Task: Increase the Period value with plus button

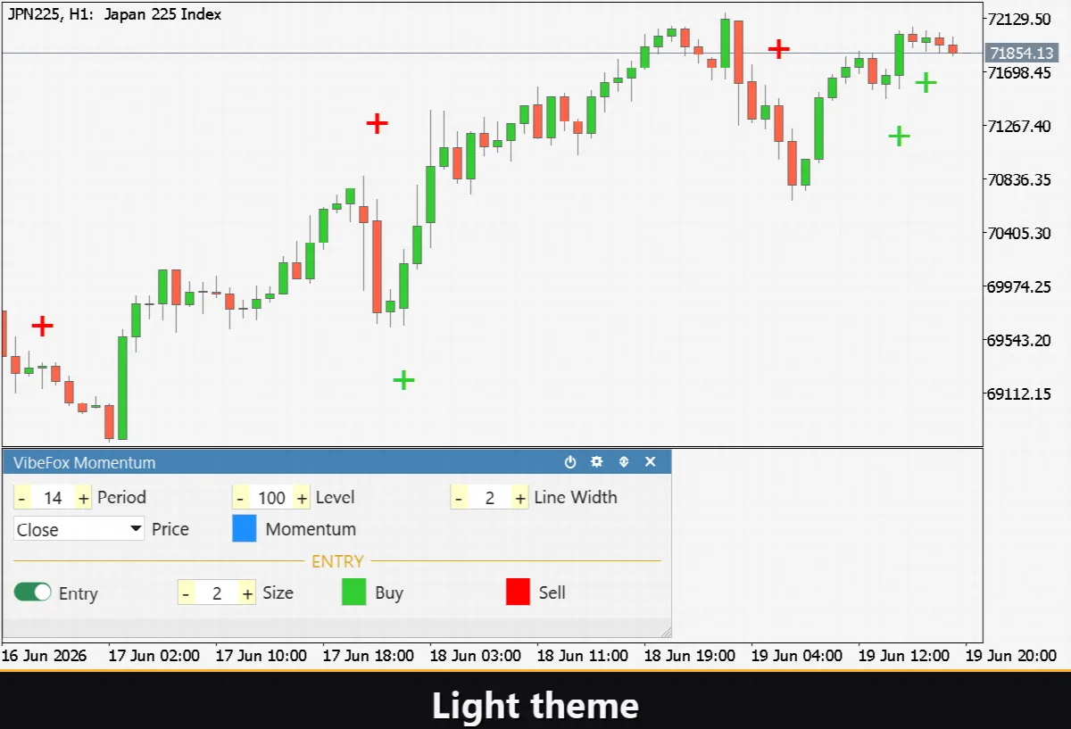Action: 84,498
